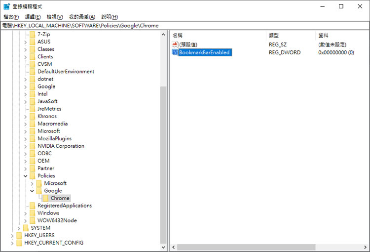Open the 編輯(E) menu
The height and width of the screenshot is (252, 370).
[x=33, y=17]
